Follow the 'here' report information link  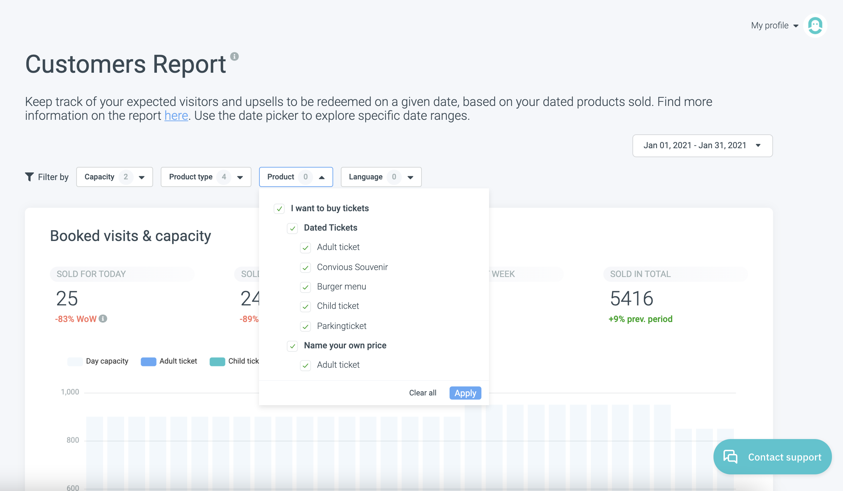point(176,116)
